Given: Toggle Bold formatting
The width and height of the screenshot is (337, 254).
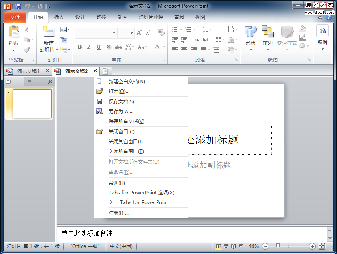Looking at the screenshot, I should [x=79, y=47].
